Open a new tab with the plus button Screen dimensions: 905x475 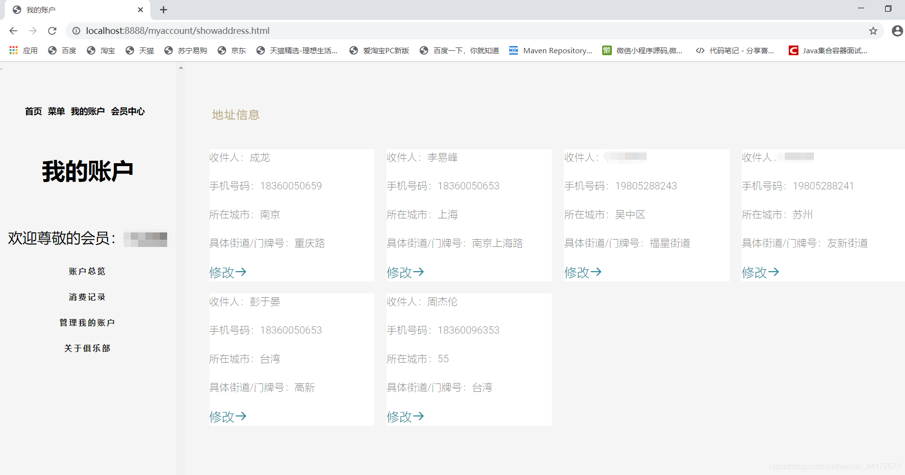tap(164, 10)
